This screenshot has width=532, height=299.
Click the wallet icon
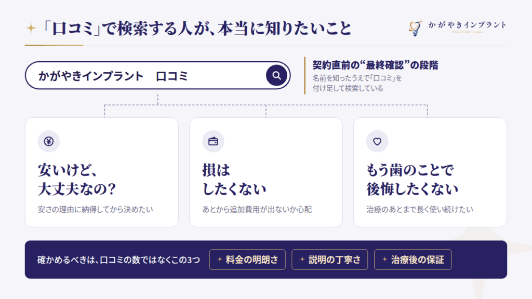click(x=213, y=141)
